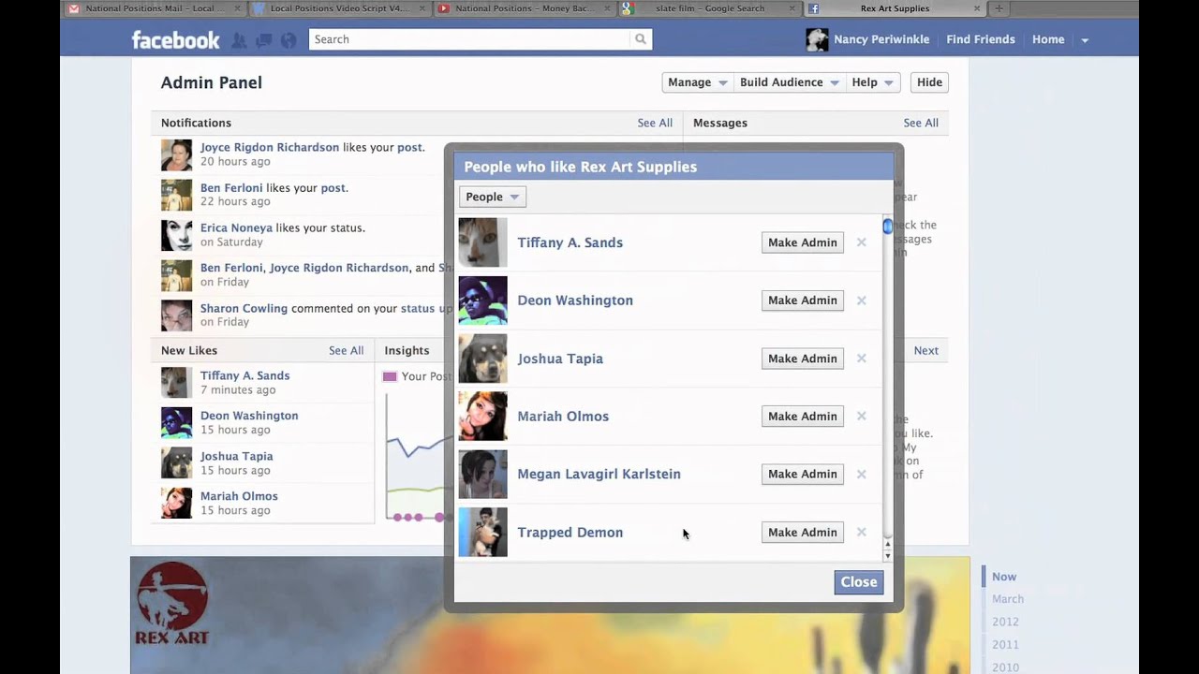The image size is (1199, 674).
Task: Open Sharon Cowling notification name
Action: point(244,308)
